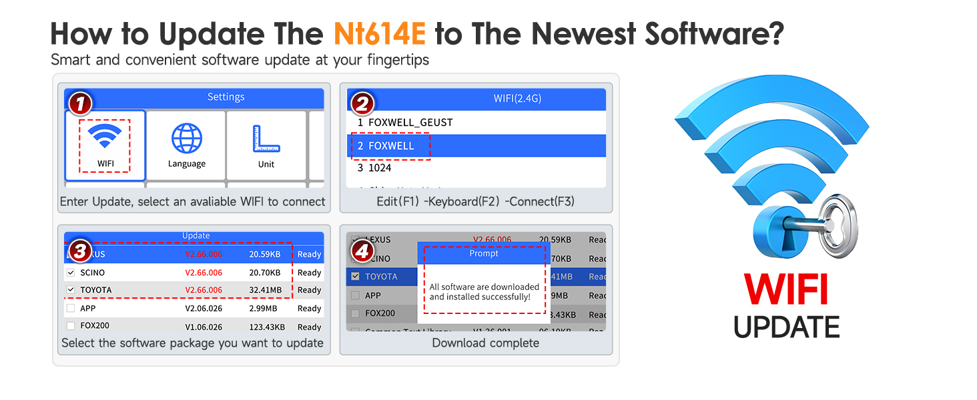Click the Edit(F1) Keyboard(F2) Connect(F3) hint line

coord(476,201)
